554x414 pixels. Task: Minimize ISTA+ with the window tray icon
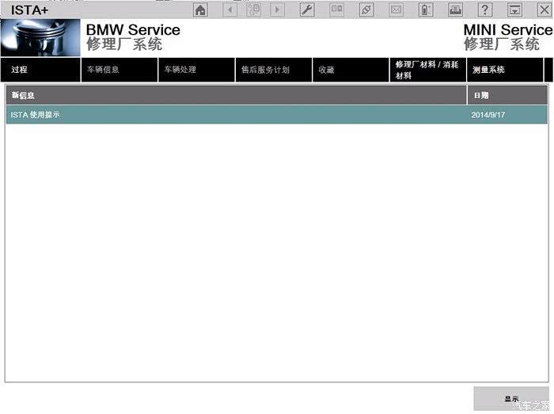point(514,9)
